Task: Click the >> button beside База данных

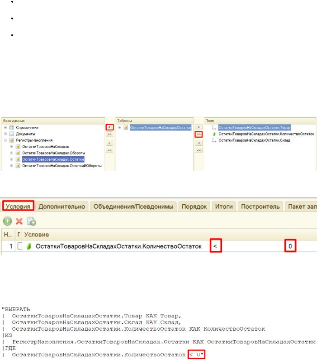Action: 109,135
